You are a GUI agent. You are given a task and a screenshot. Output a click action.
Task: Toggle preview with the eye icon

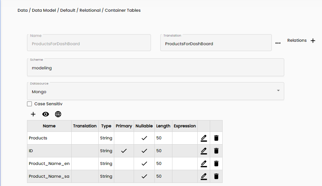click(46, 114)
